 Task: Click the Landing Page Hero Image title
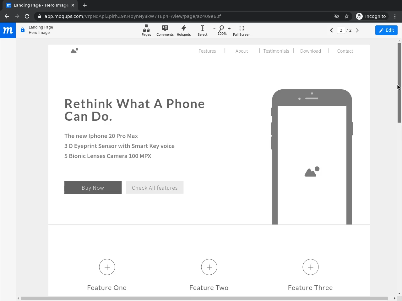point(41,30)
